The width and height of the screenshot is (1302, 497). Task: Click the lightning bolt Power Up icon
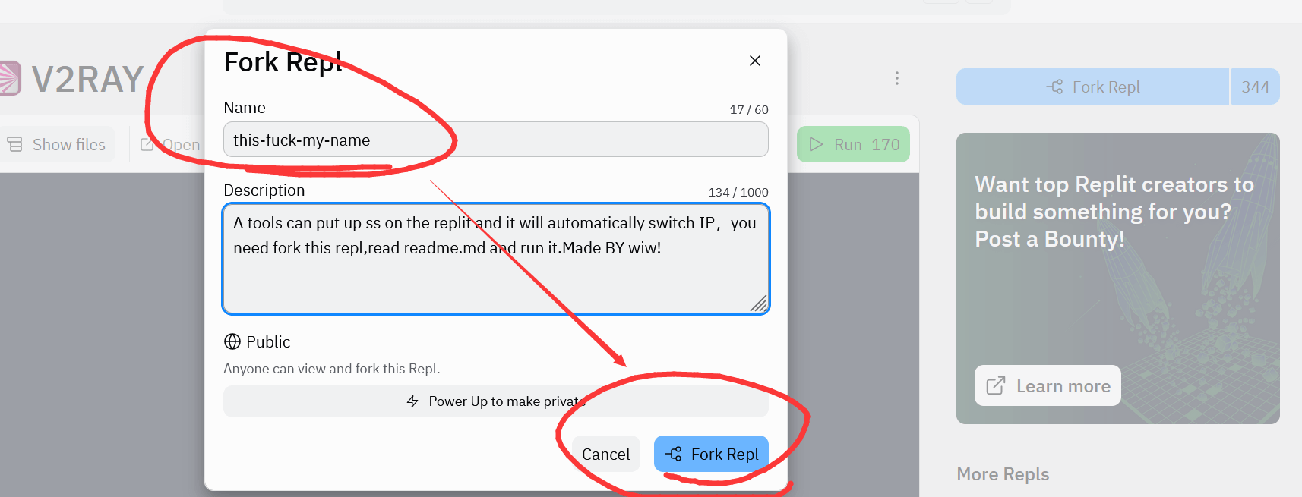click(412, 401)
